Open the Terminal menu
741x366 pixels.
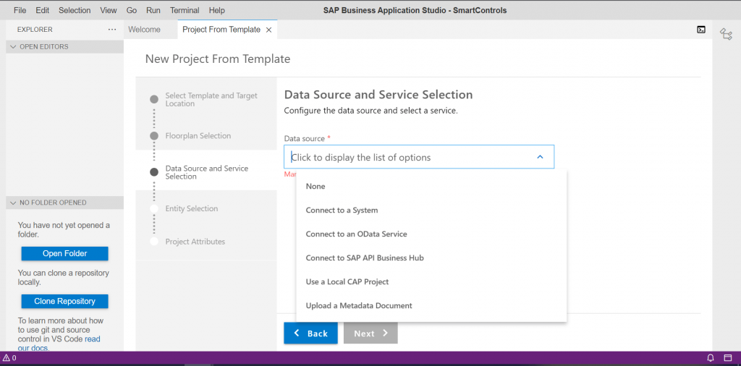185,10
